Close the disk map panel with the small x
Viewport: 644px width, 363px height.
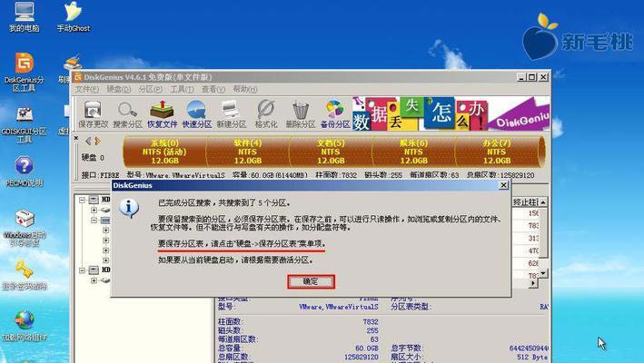click(76, 138)
